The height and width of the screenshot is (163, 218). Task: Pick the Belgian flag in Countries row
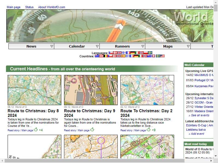[x=106, y=56]
